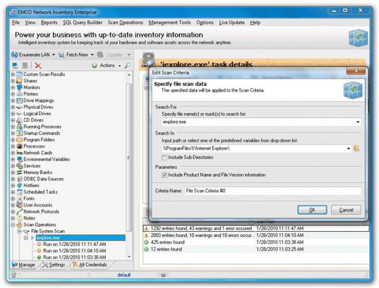Screen dimensions: 379x288
Task: Open the Enumerate LAN dropdown arrow
Action: click(x=54, y=55)
